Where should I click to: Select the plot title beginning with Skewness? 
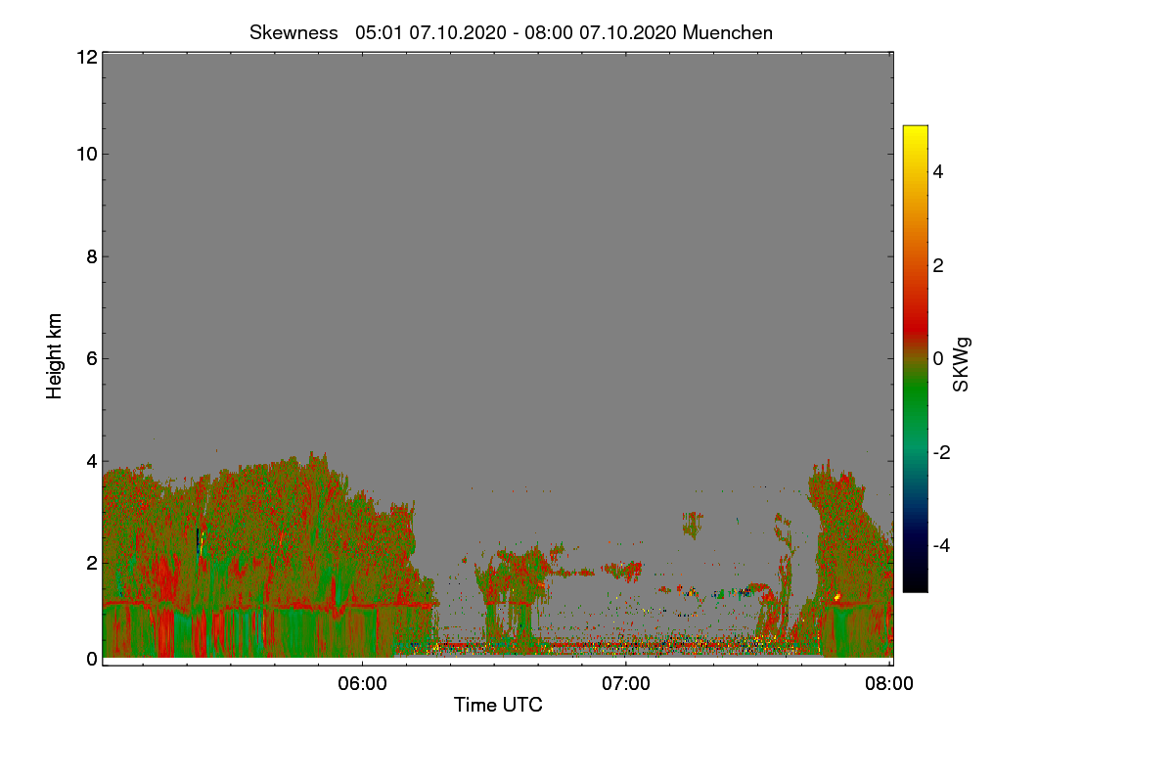[x=511, y=32]
